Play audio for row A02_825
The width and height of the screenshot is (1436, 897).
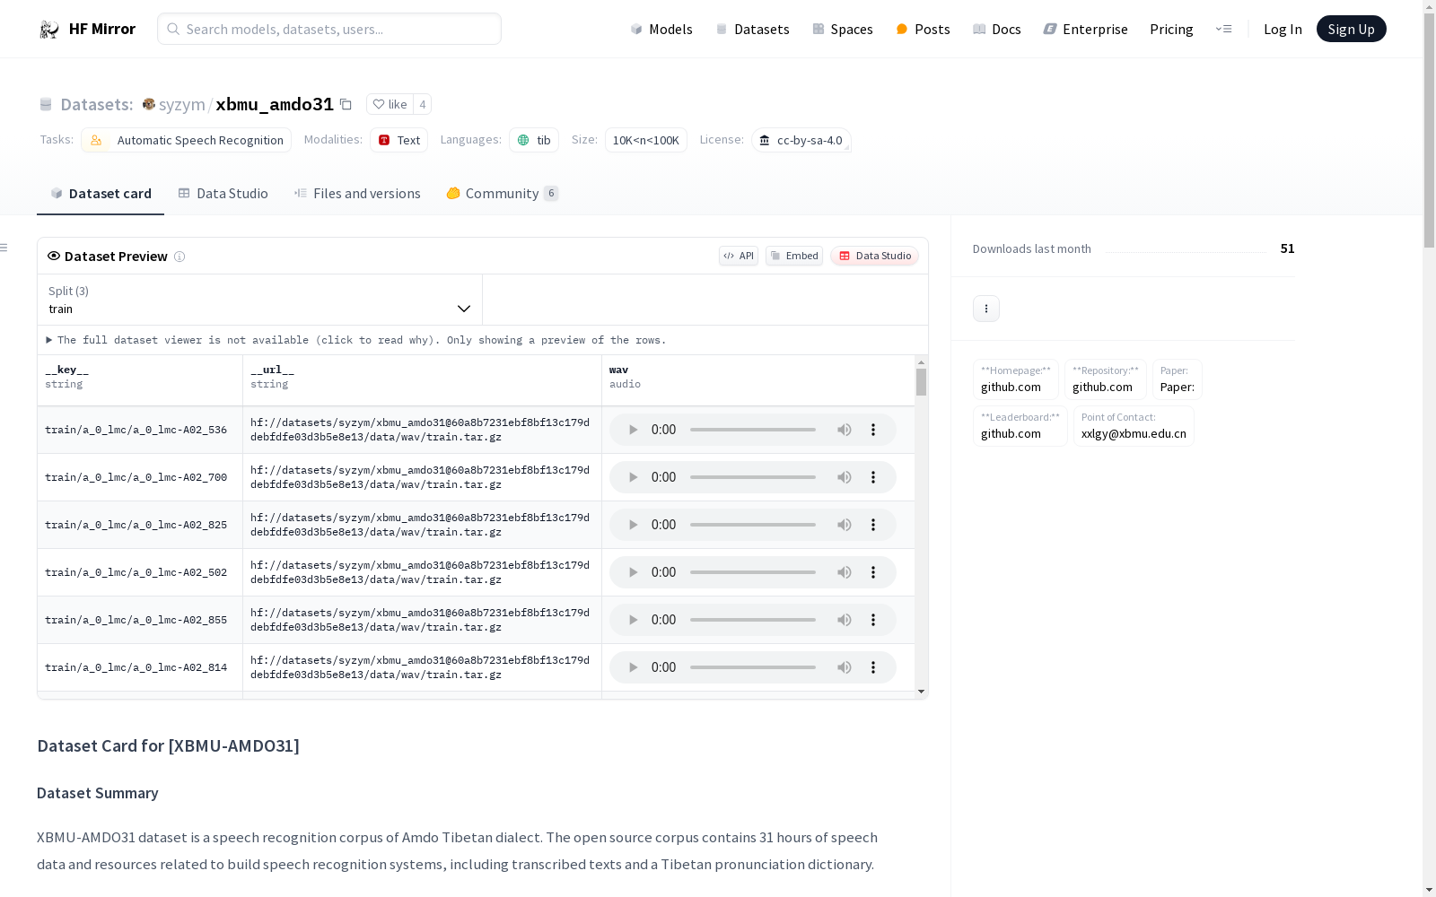click(633, 525)
